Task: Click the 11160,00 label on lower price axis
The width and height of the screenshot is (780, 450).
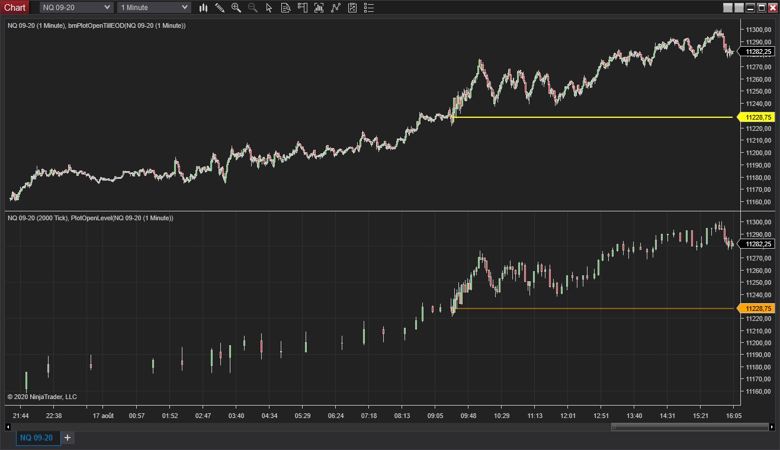Action: [x=758, y=391]
